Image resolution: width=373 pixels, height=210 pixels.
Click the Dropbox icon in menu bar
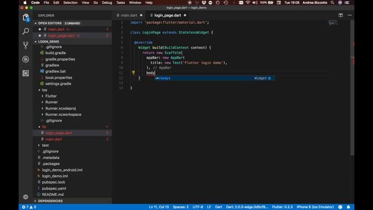click(x=204, y=2)
